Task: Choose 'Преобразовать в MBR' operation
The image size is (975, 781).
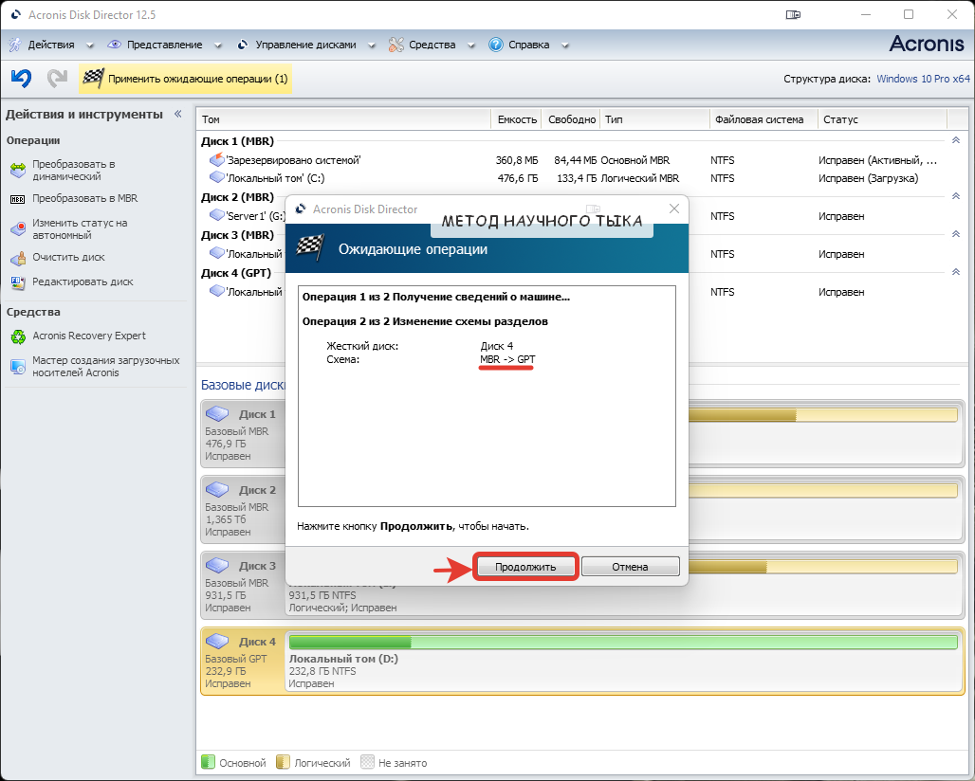Action: click(85, 199)
